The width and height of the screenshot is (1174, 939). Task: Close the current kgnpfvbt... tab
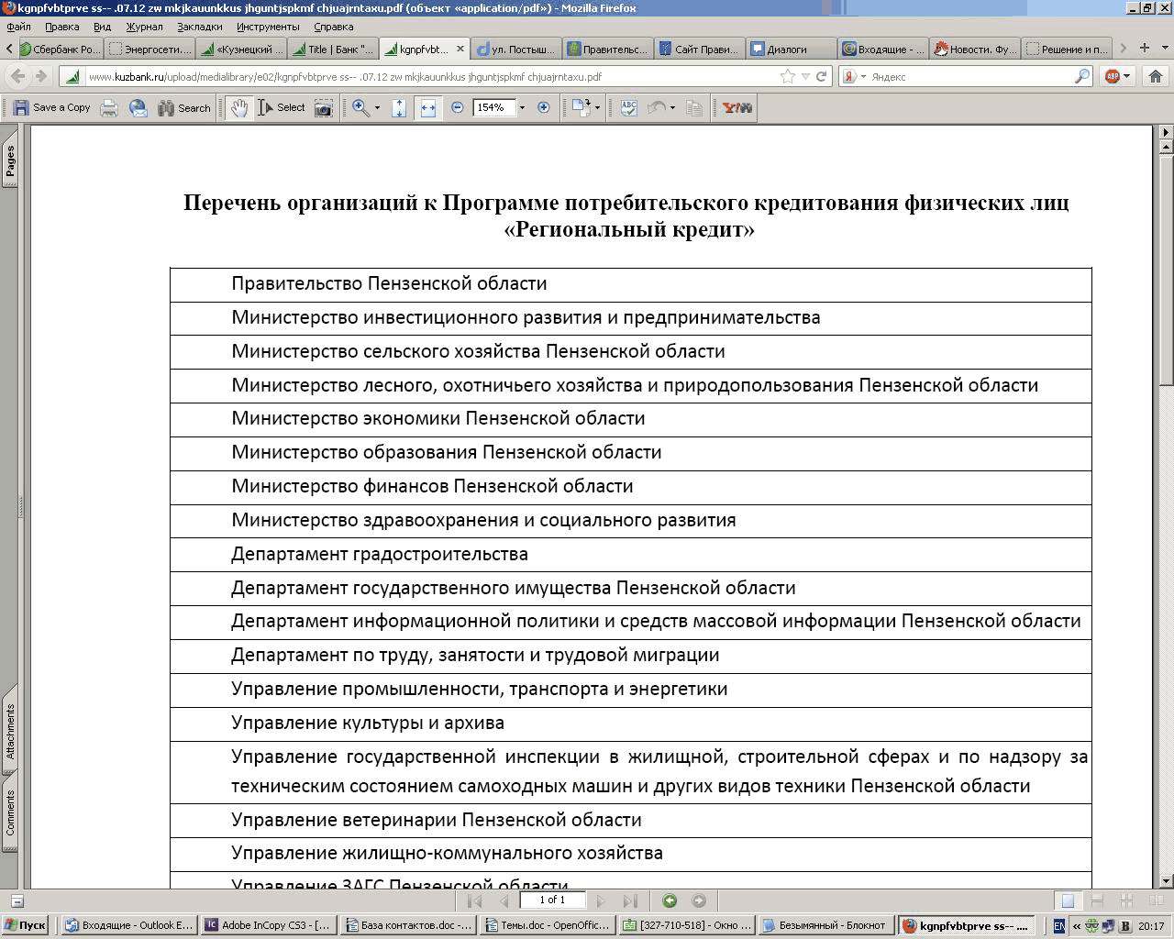[460, 49]
